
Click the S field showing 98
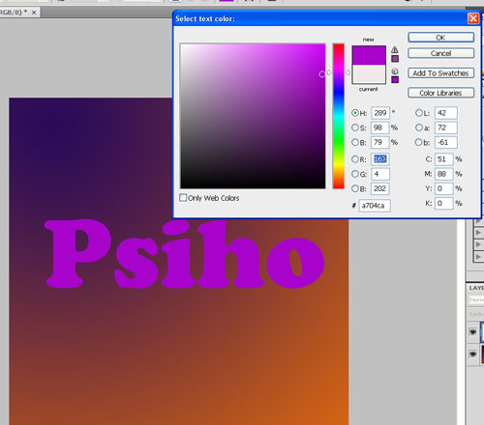[380, 127]
